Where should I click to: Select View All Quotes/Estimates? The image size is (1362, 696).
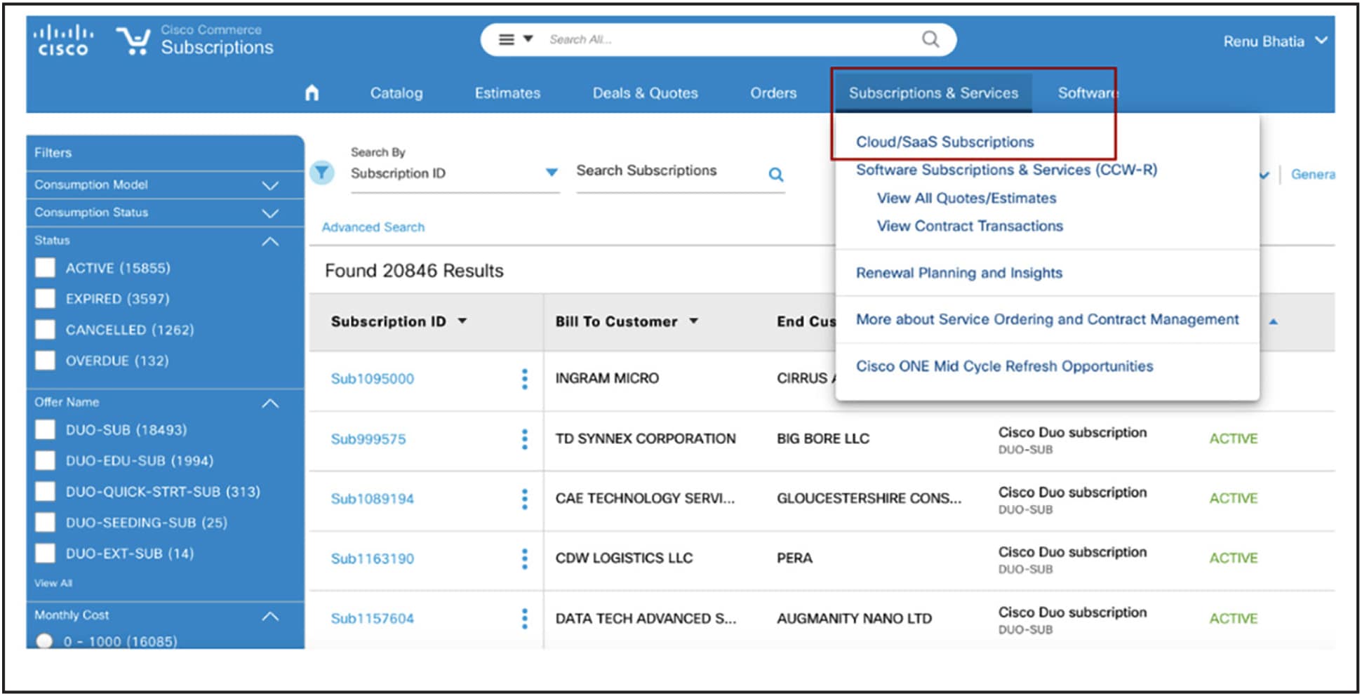[966, 198]
